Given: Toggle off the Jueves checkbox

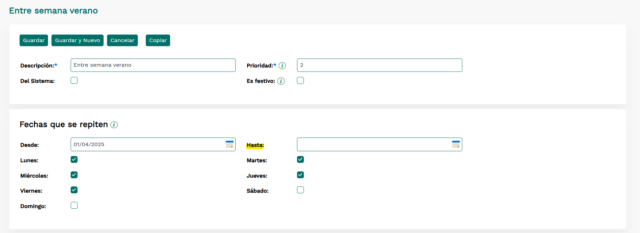Looking at the screenshot, I should [x=300, y=175].
